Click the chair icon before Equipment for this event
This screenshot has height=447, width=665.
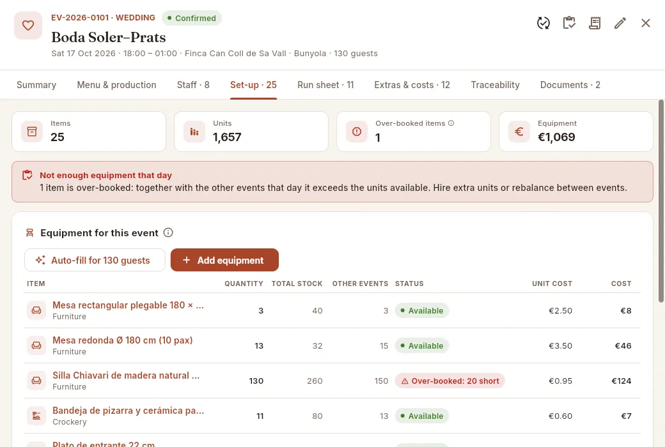[29, 232]
